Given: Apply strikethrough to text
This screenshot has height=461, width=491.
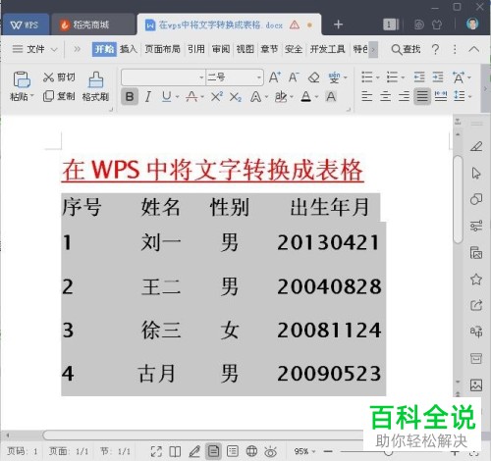Looking at the screenshot, I should tap(191, 97).
